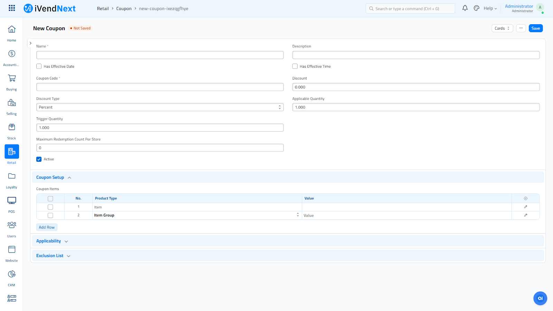The width and height of the screenshot is (553, 311).
Task: Open the apps grid menu icon
Action: [12, 8]
